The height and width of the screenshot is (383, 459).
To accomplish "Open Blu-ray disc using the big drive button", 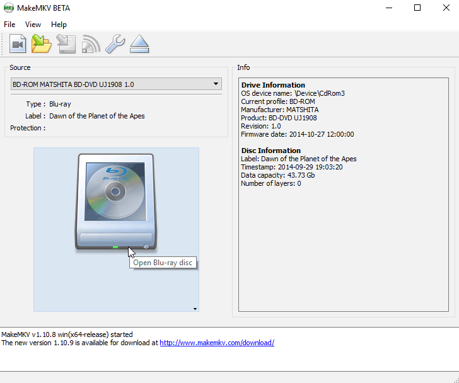I will pos(116,229).
